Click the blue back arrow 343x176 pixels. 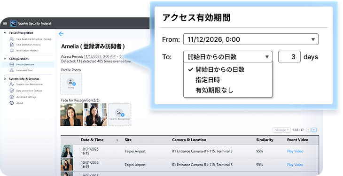(61, 34)
